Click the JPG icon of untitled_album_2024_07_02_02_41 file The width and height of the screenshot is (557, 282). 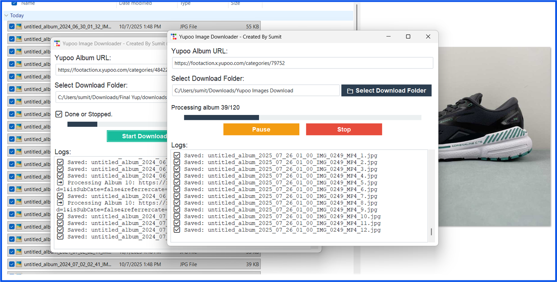coord(19,264)
